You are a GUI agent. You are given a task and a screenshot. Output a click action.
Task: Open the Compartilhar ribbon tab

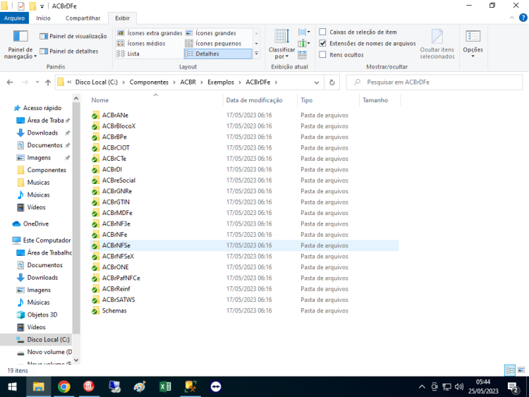point(83,18)
